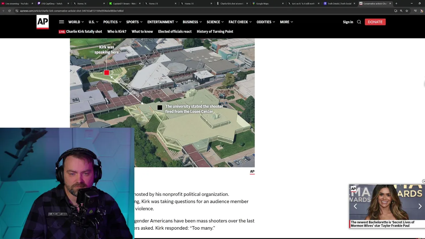The image size is (425, 239).
Task: Open the media control icon in the browser toolbar
Action: (x=415, y=11)
